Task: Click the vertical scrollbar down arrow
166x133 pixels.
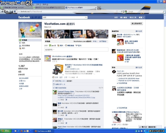Action: 165,128
